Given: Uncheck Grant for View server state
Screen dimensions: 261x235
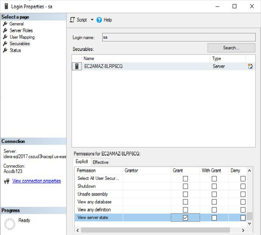Looking at the screenshot, I should pyautogui.click(x=185, y=217).
